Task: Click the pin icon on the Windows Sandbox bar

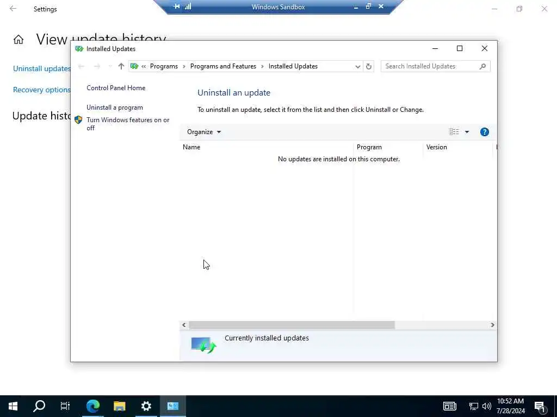Action: point(176,7)
